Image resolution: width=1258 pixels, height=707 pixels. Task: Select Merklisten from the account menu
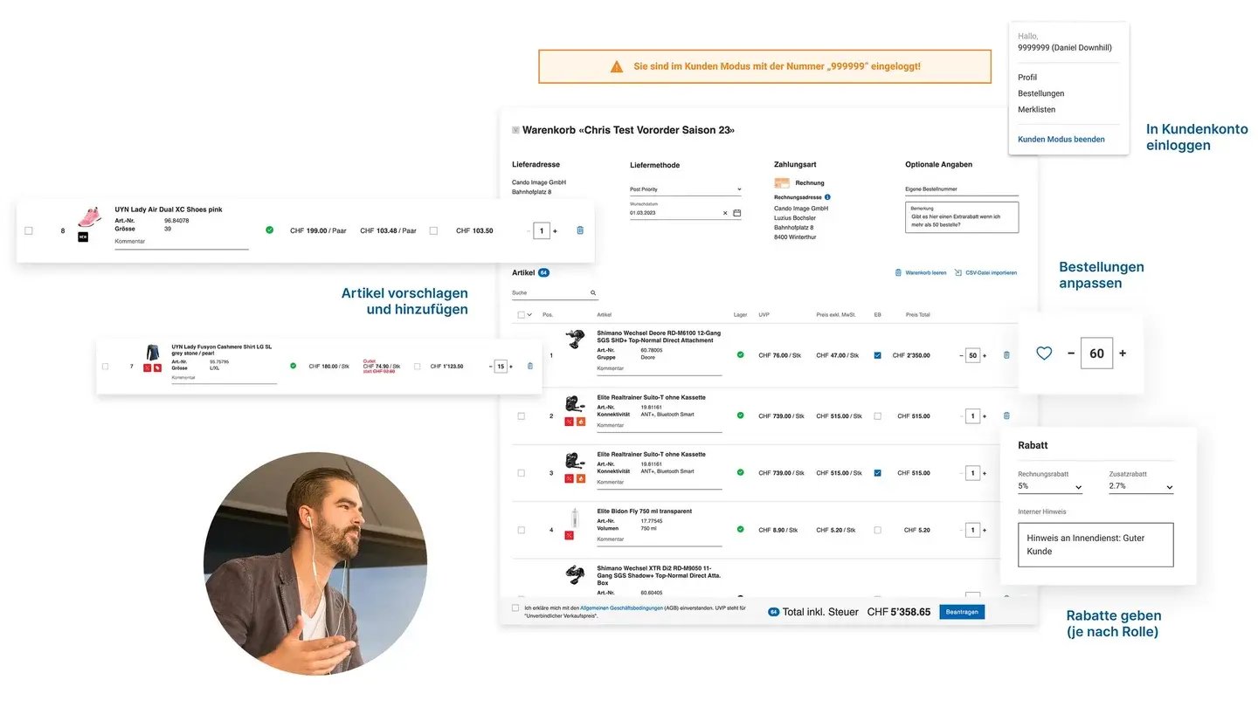click(x=1036, y=110)
